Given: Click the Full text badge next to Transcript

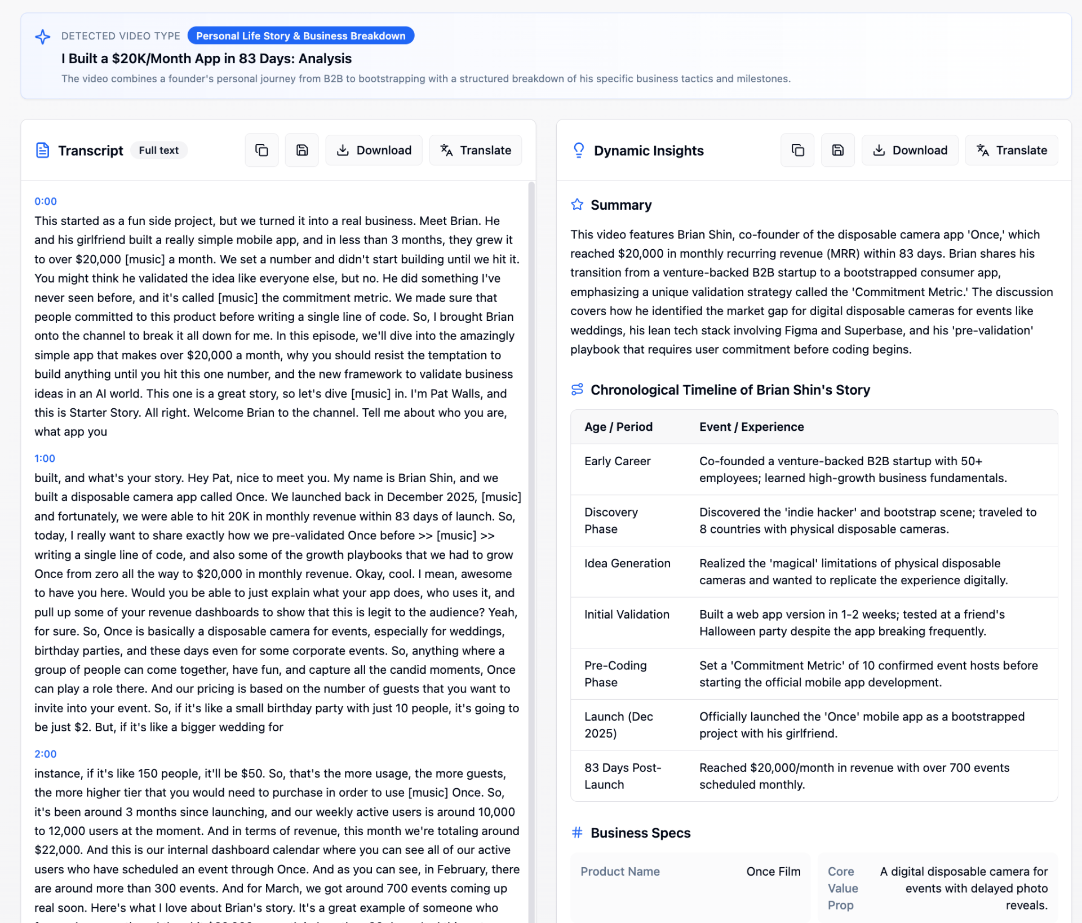Looking at the screenshot, I should click(159, 151).
